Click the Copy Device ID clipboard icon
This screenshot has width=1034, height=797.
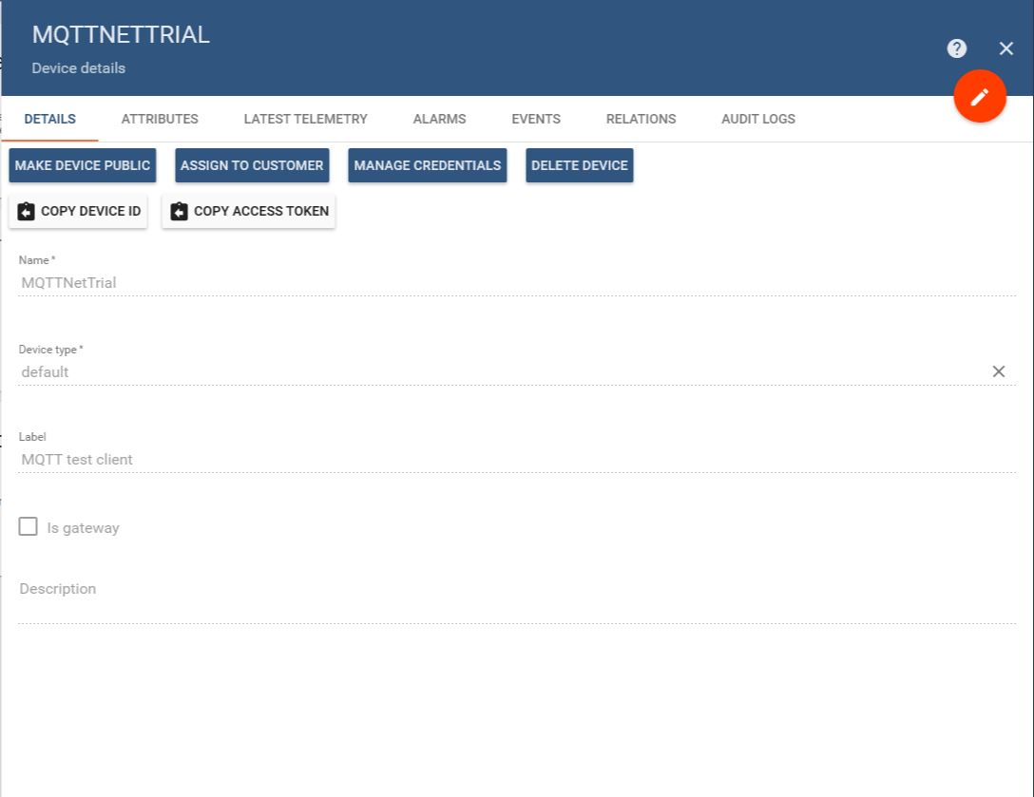pos(27,211)
